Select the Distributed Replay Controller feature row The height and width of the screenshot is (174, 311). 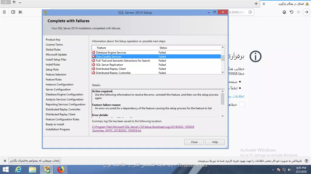(156, 73)
